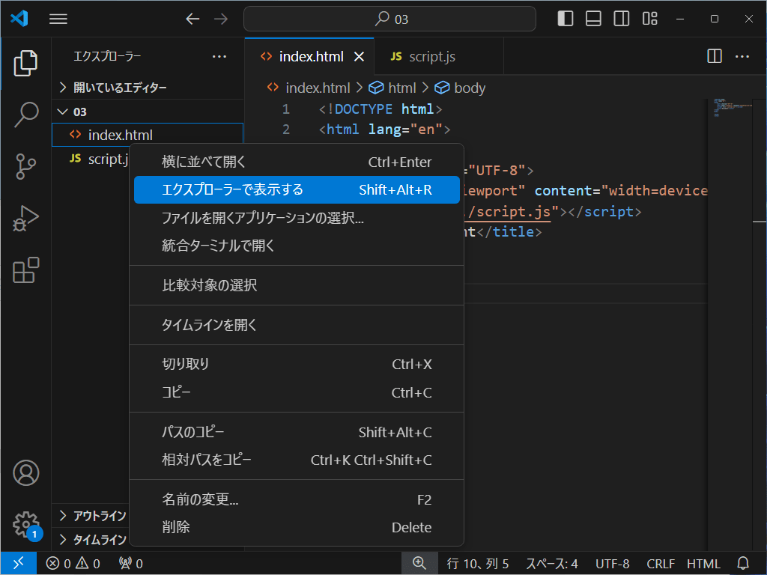
Task: Choose エクスプローラーで表示する from context menu
Action: [297, 189]
